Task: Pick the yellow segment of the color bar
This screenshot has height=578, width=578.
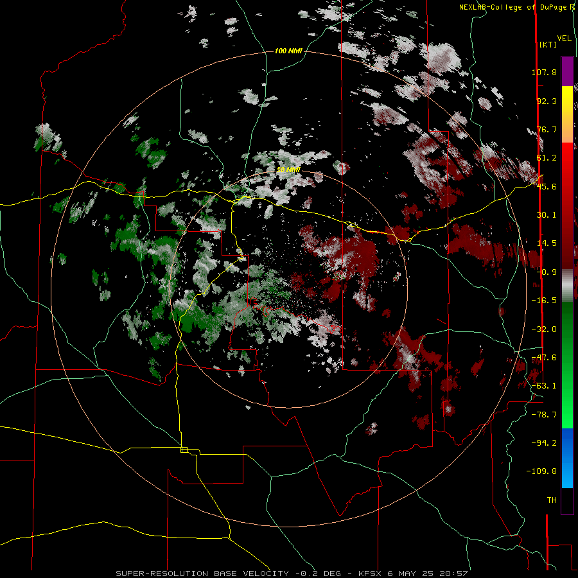Action: pyautogui.click(x=567, y=100)
